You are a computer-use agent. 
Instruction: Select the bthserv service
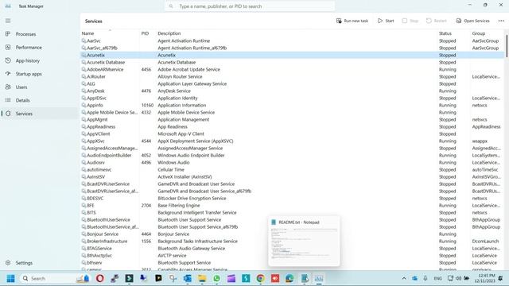coord(292,263)
